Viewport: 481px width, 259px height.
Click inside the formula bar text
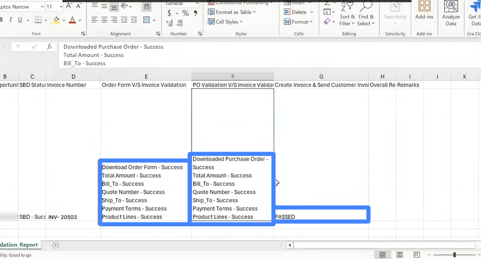tap(270, 55)
